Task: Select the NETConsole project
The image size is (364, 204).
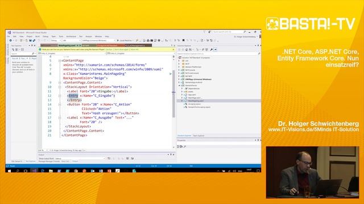Action: (190, 70)
